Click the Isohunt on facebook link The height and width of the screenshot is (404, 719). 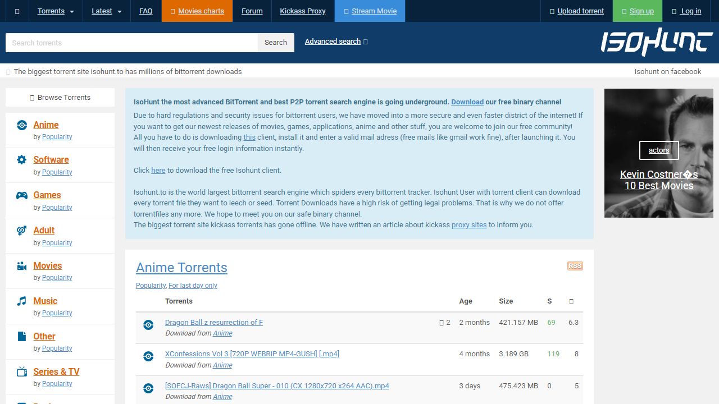click(x=668, y=71)
